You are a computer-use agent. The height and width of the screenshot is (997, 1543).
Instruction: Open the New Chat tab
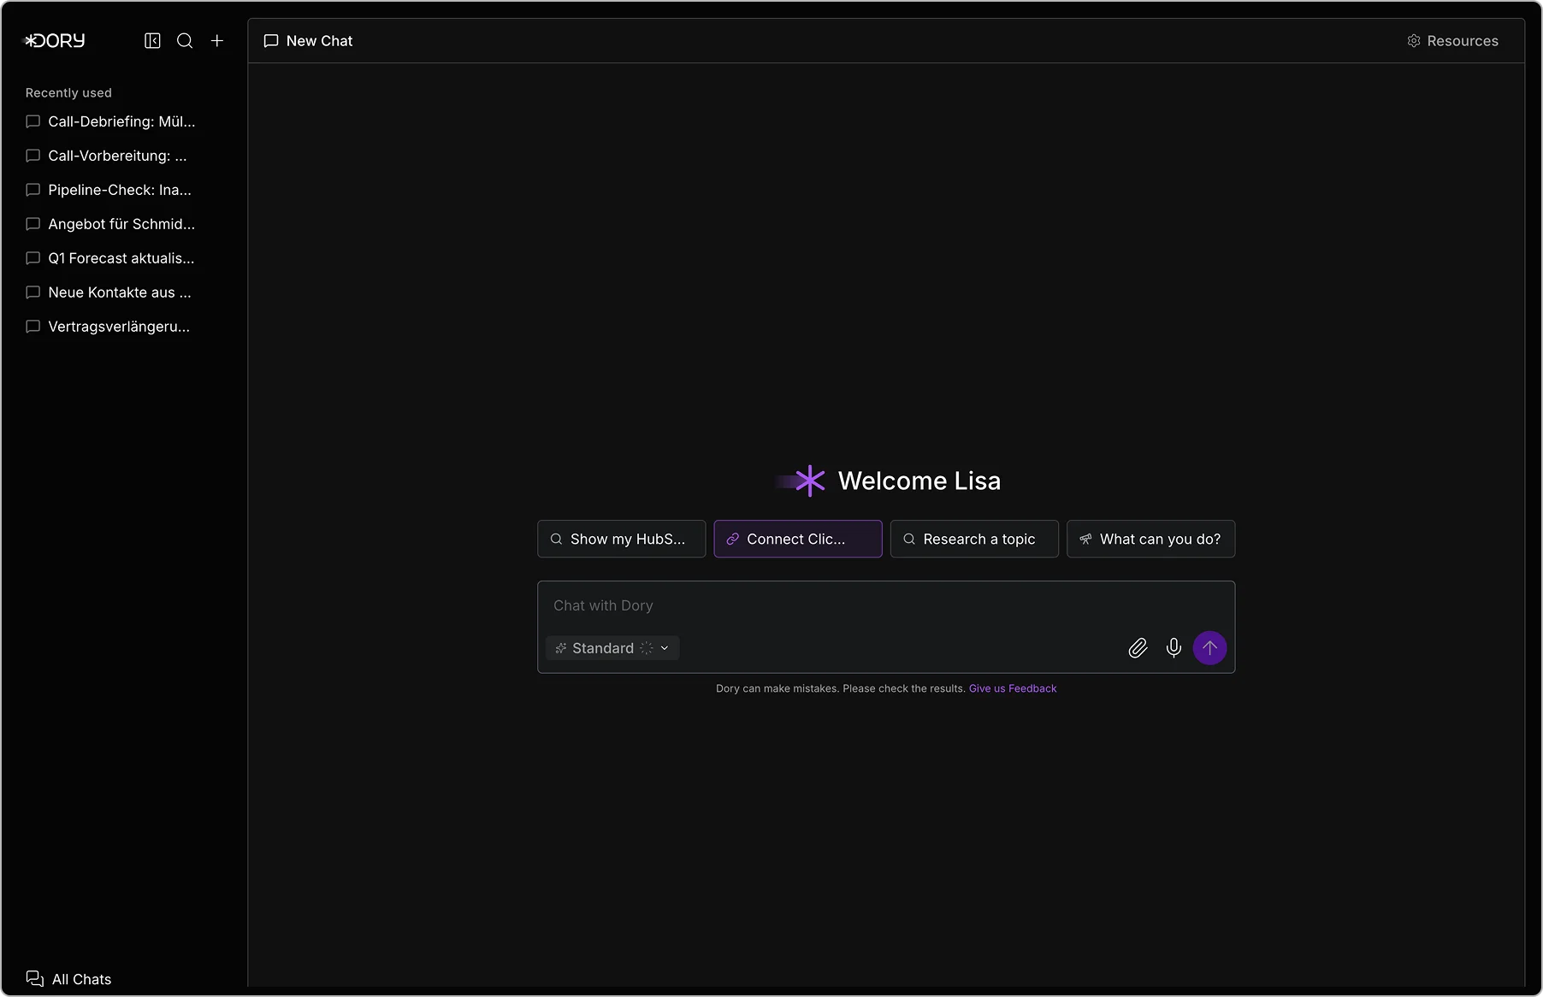point(309,41)
